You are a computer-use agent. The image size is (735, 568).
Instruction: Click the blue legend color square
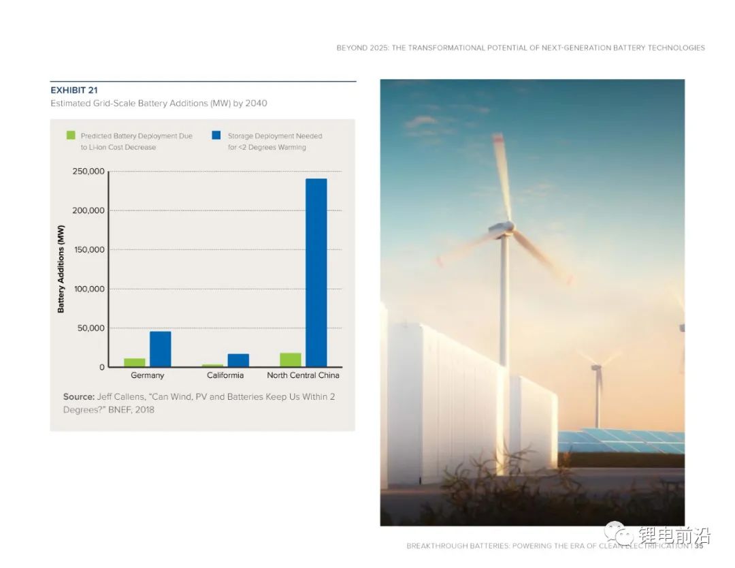[216, 136]
